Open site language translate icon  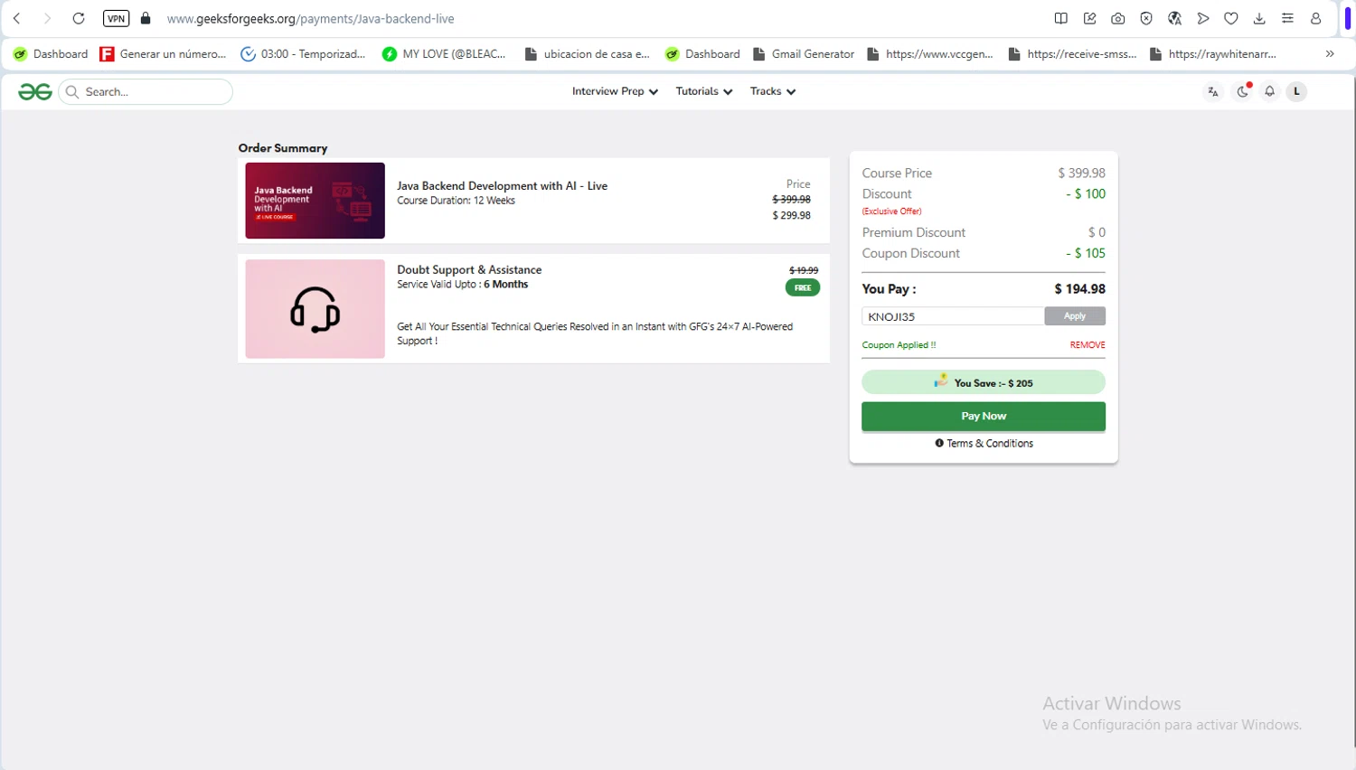pyautogui.click(x=1213, y=91)
